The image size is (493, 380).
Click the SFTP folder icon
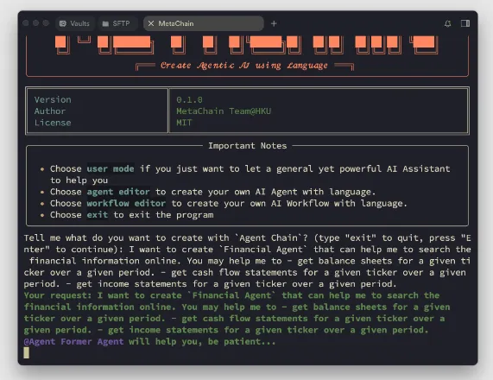[x=105, y=23]
